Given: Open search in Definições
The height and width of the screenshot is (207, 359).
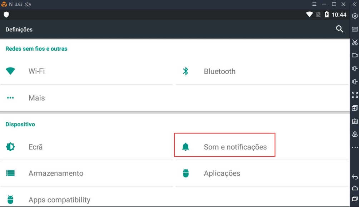Looking at the screenshot, I should click(339, 29).
